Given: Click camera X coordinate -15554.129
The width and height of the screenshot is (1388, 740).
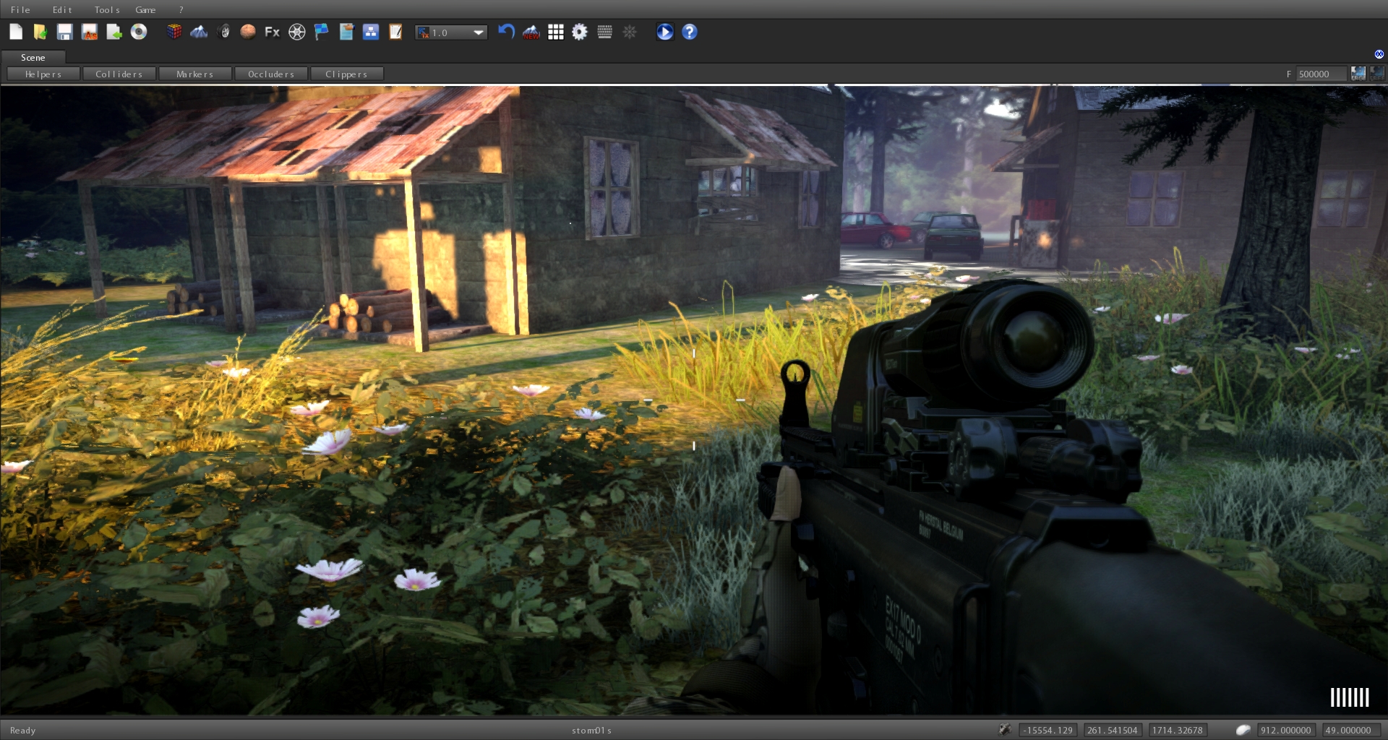Looking at the screenshot, I should 1048,730.
